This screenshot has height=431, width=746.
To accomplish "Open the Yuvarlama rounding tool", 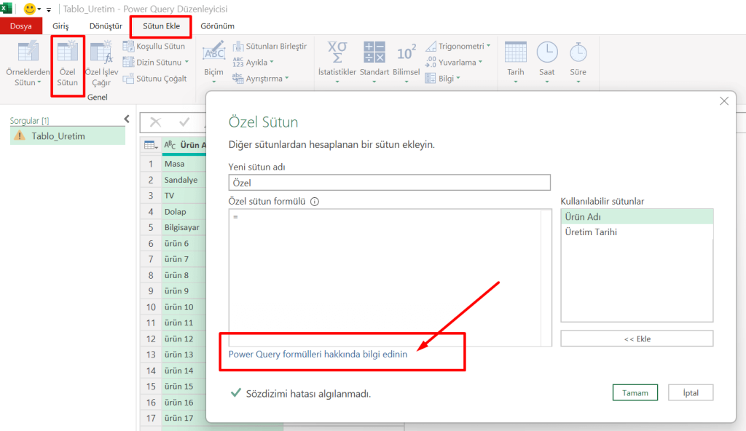I will [454, 63].
